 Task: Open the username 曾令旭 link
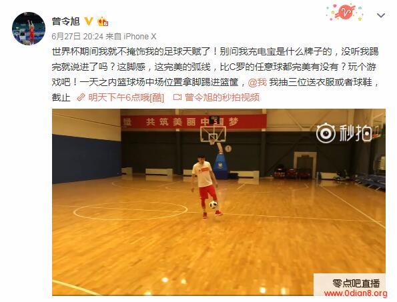(66, 21)
